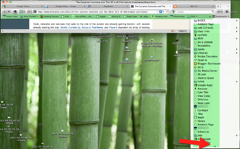Expand the follett submenu arrow
Image resolution: width=240 pixels, height=149 pixels.
(x=237, y=82)
